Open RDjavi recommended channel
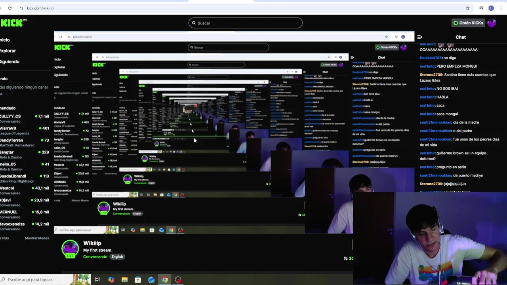This screenshot has height=285, width=507. point(25,202)
